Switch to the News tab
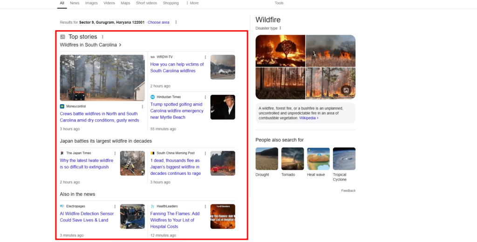The height and width of the screenshot is (242, 477). pyautogui.click(x=75, y=3)
